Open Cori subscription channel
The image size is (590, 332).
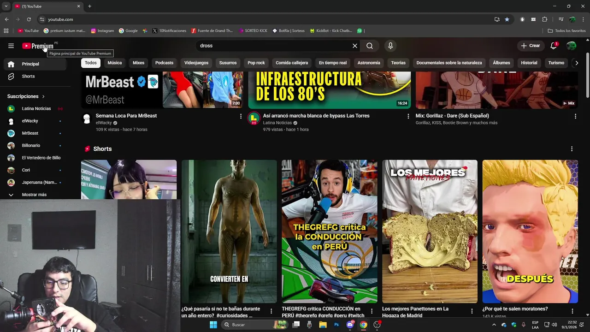35,170
